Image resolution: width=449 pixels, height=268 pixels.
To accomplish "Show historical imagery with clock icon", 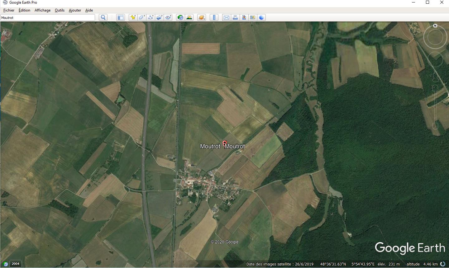I will pos(180,17).
